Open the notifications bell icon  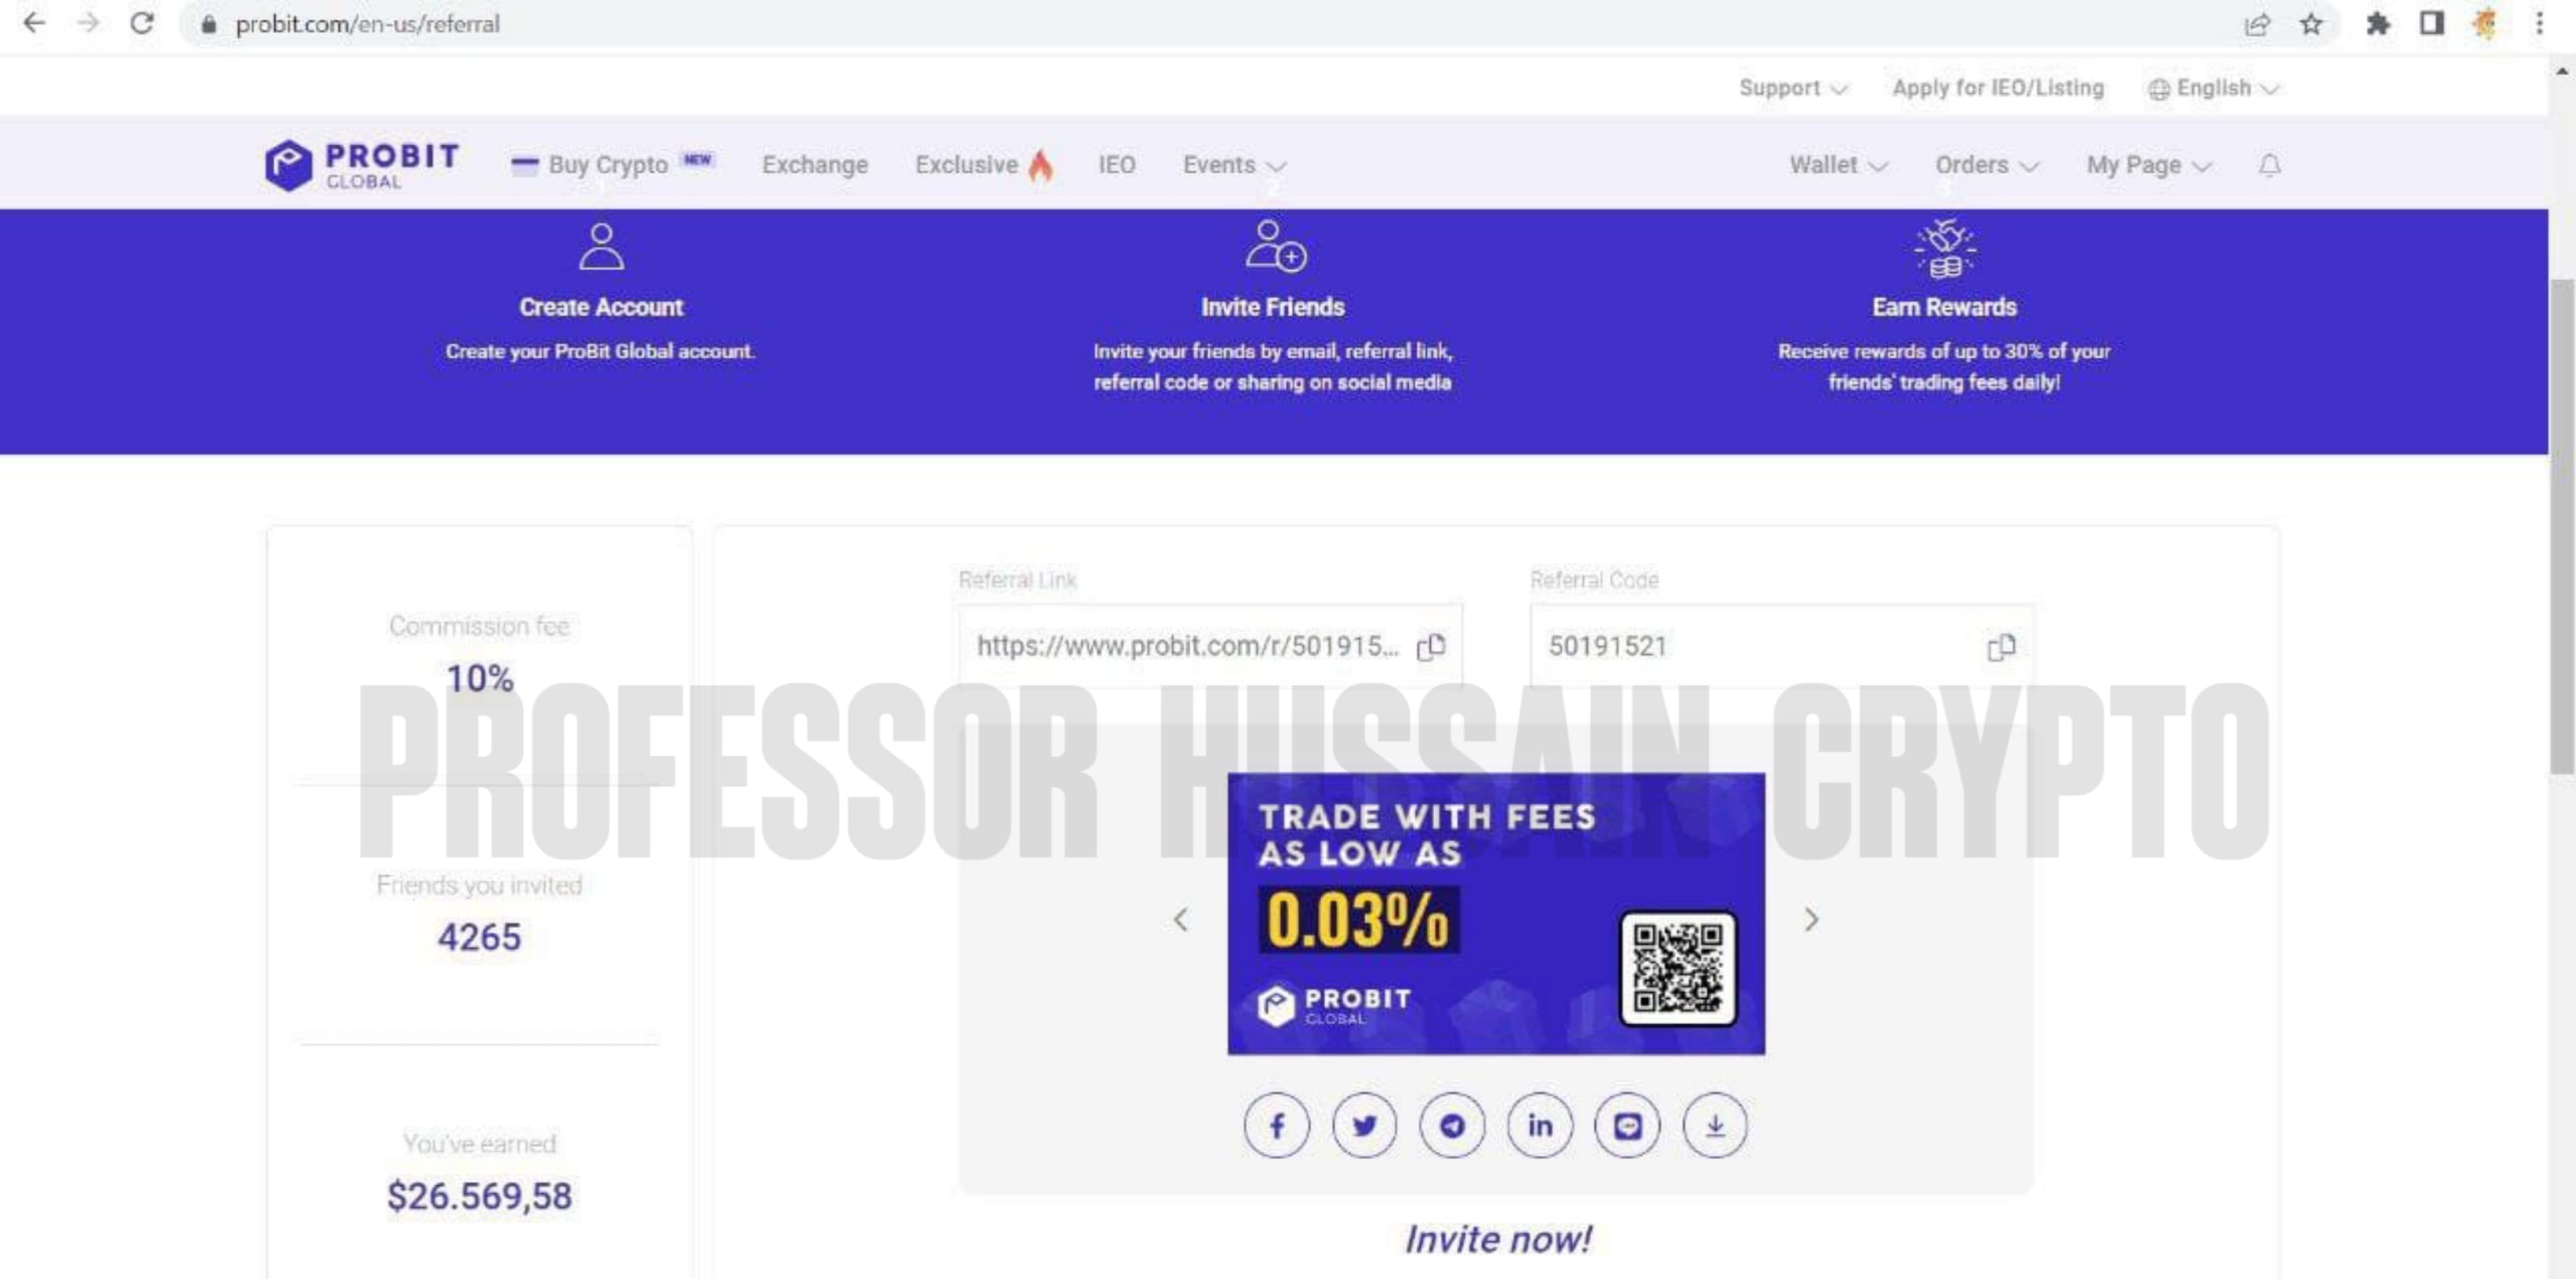tap(2268, 165)
